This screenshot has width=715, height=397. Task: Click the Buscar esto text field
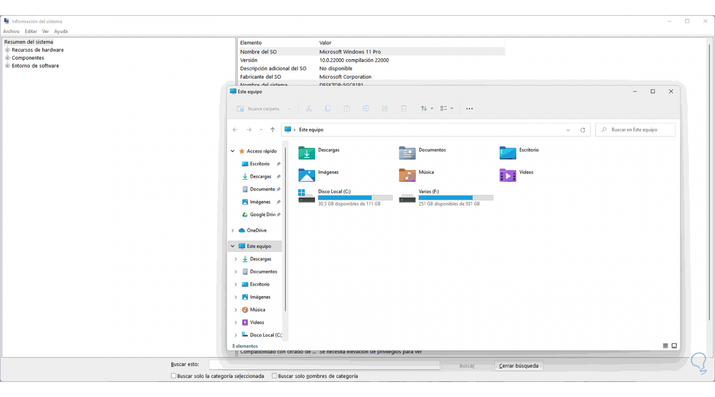click(x=325, y=365)
